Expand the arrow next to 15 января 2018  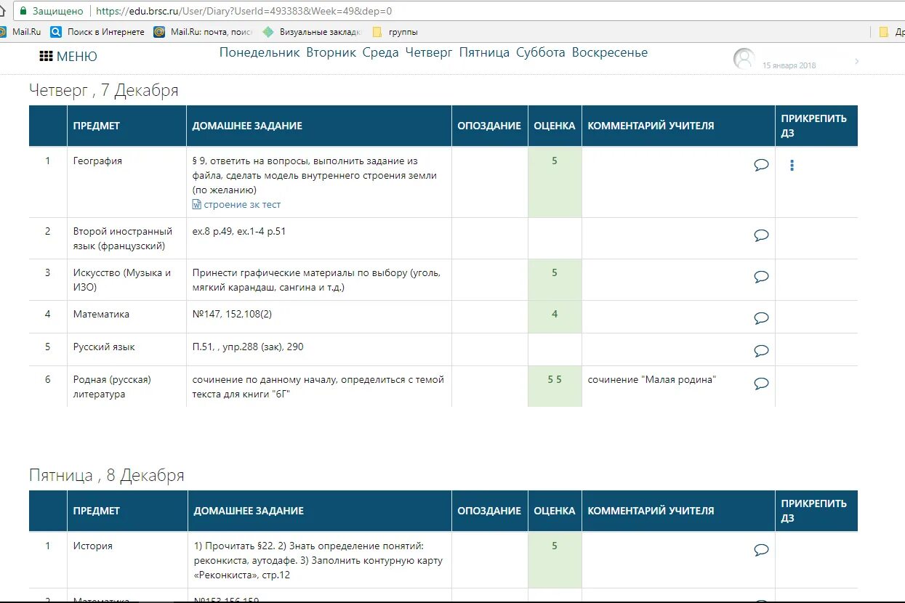click(x=857, y=62)
